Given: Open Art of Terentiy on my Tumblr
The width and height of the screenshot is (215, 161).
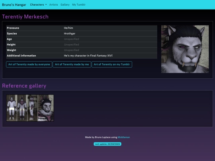Looking at the screenshot, I should (x=112, y=64).
